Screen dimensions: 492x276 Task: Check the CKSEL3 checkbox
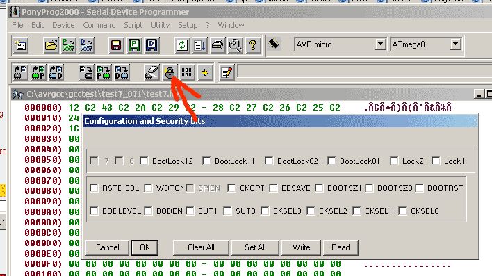[x=265, y=211]
